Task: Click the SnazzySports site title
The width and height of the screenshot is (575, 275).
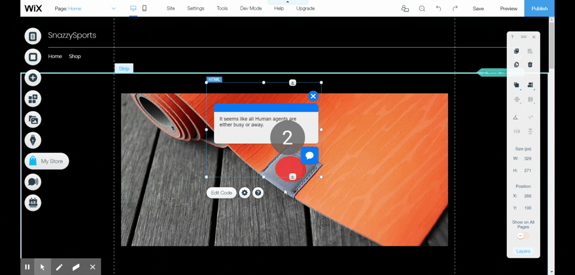Action: tap(72, 35)
